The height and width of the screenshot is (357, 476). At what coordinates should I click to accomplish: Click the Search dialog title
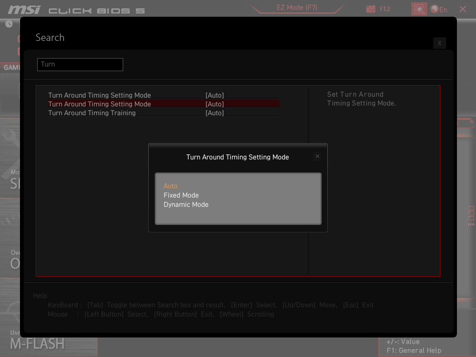[x=50, y=37]
